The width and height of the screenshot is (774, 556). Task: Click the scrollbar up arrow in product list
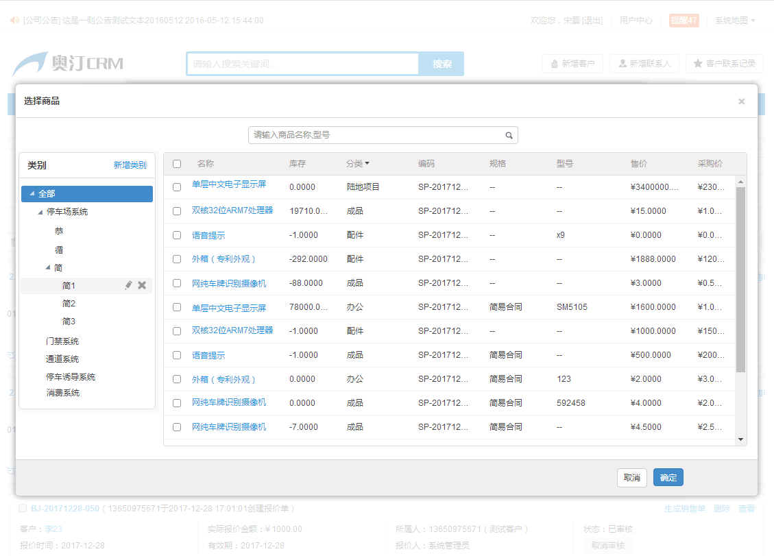[x=740, y=182]
